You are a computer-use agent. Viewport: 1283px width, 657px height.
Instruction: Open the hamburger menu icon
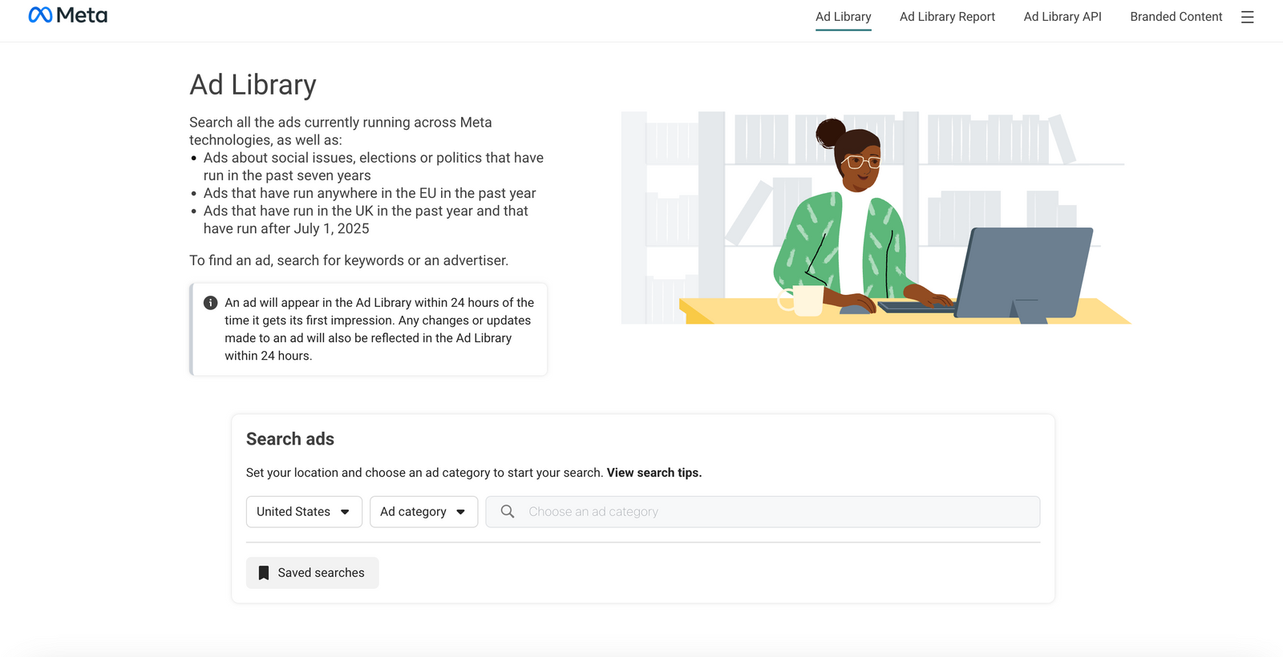[x=1247, y=17]
